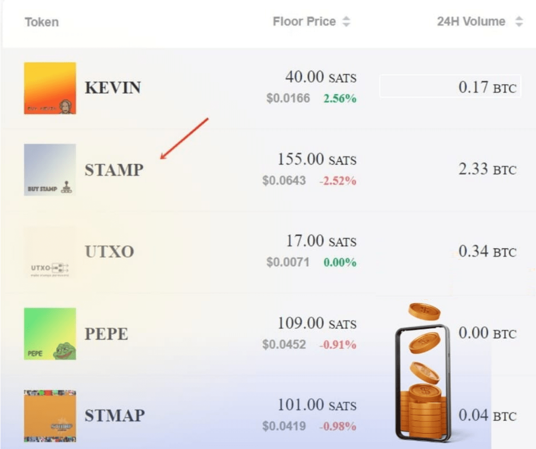The height and width of the screenshot is (449, 536).
Task: Open the UTXO token details
Action: point(109,252)
